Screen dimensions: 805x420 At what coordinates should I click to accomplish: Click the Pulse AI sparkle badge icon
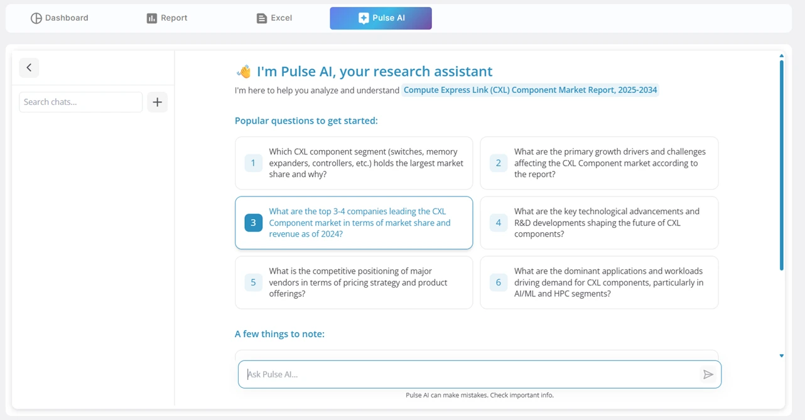[363, 18]
